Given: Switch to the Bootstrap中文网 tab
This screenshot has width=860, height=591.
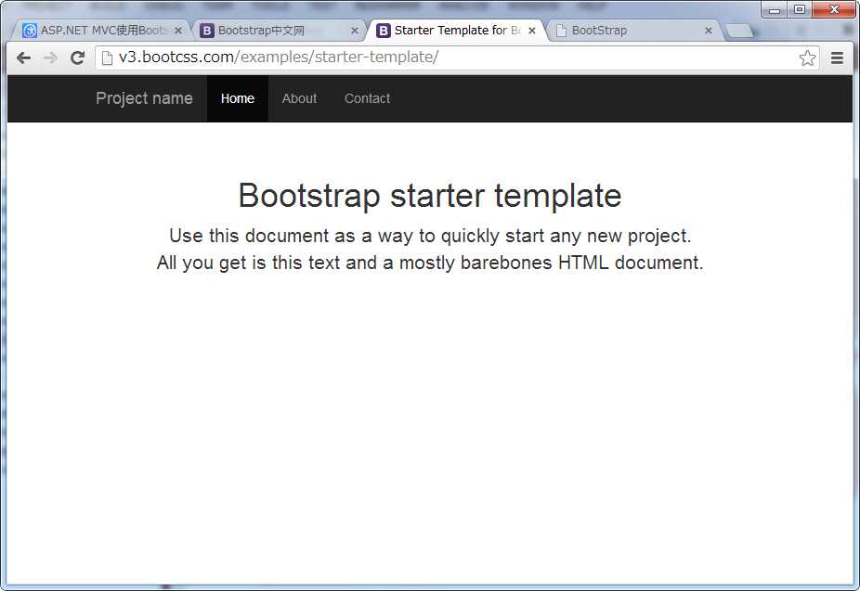Looking at the screenshot, I should pos(279,31).
